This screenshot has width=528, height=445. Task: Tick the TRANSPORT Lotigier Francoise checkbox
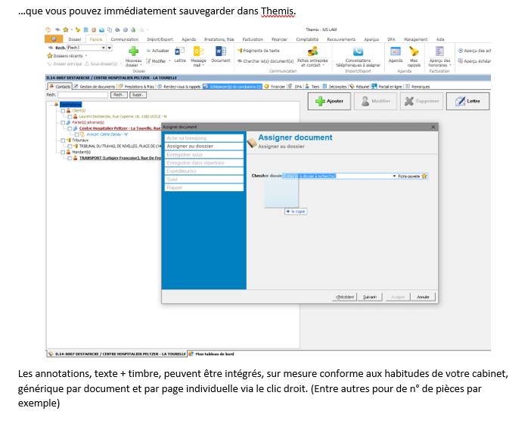[70, 158]
